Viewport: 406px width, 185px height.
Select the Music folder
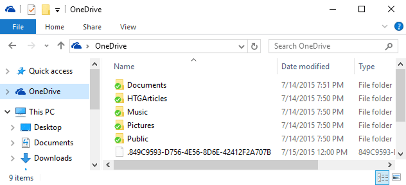[x=137, y=112]
